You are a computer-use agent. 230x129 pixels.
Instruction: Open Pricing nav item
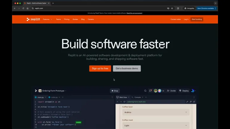66,19
